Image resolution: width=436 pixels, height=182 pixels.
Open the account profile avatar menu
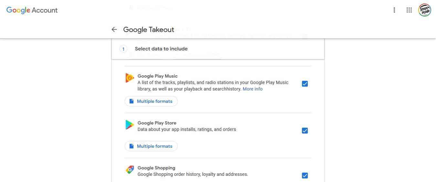tap(424, 10)
